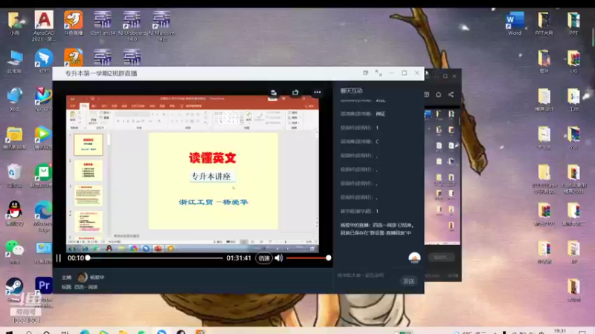595x334 pixels.
Task: Click the share icon in the background window
Action: pos(451,95)
